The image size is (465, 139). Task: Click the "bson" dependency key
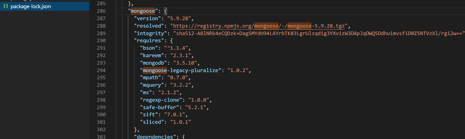pyautogui.click(x=149, y=47)
